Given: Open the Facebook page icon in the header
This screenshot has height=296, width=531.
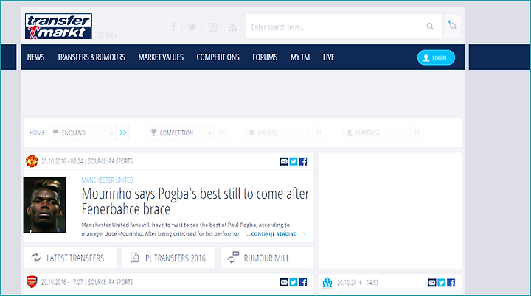Looking at the screenshot, I should click(173, 27).
